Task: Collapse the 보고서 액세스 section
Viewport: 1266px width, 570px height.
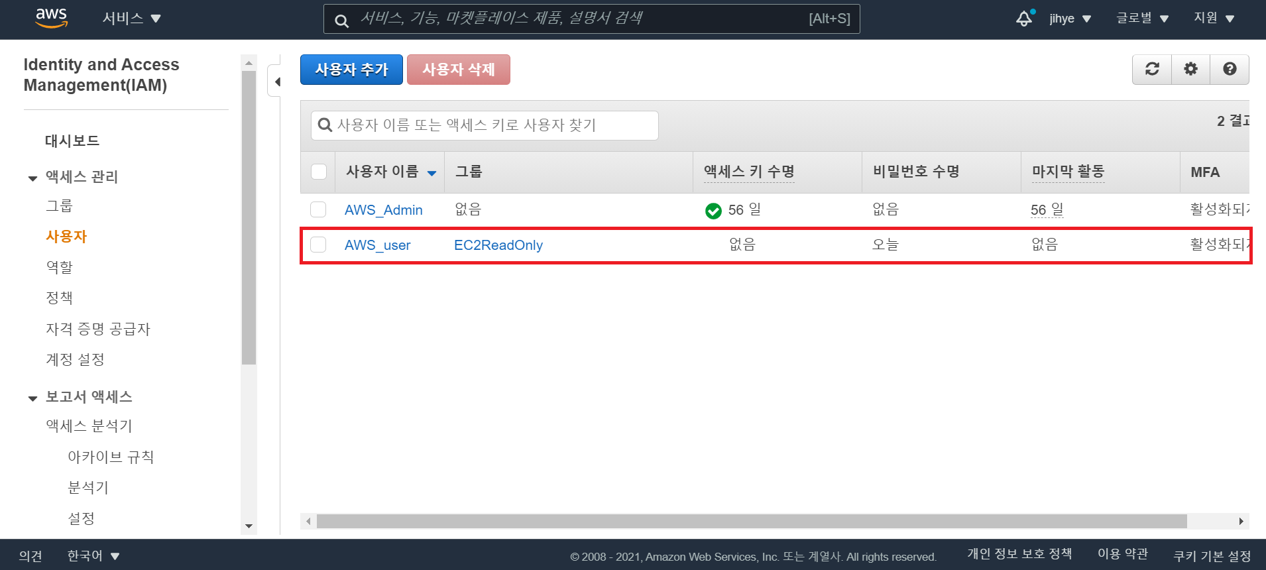Action: click(x=32, y=398)
